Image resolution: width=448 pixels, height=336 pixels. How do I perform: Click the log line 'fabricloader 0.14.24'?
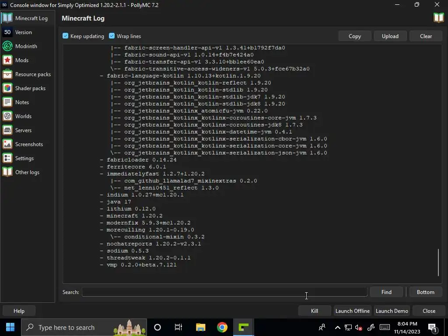pyautogui.click(x=141, y=160)
